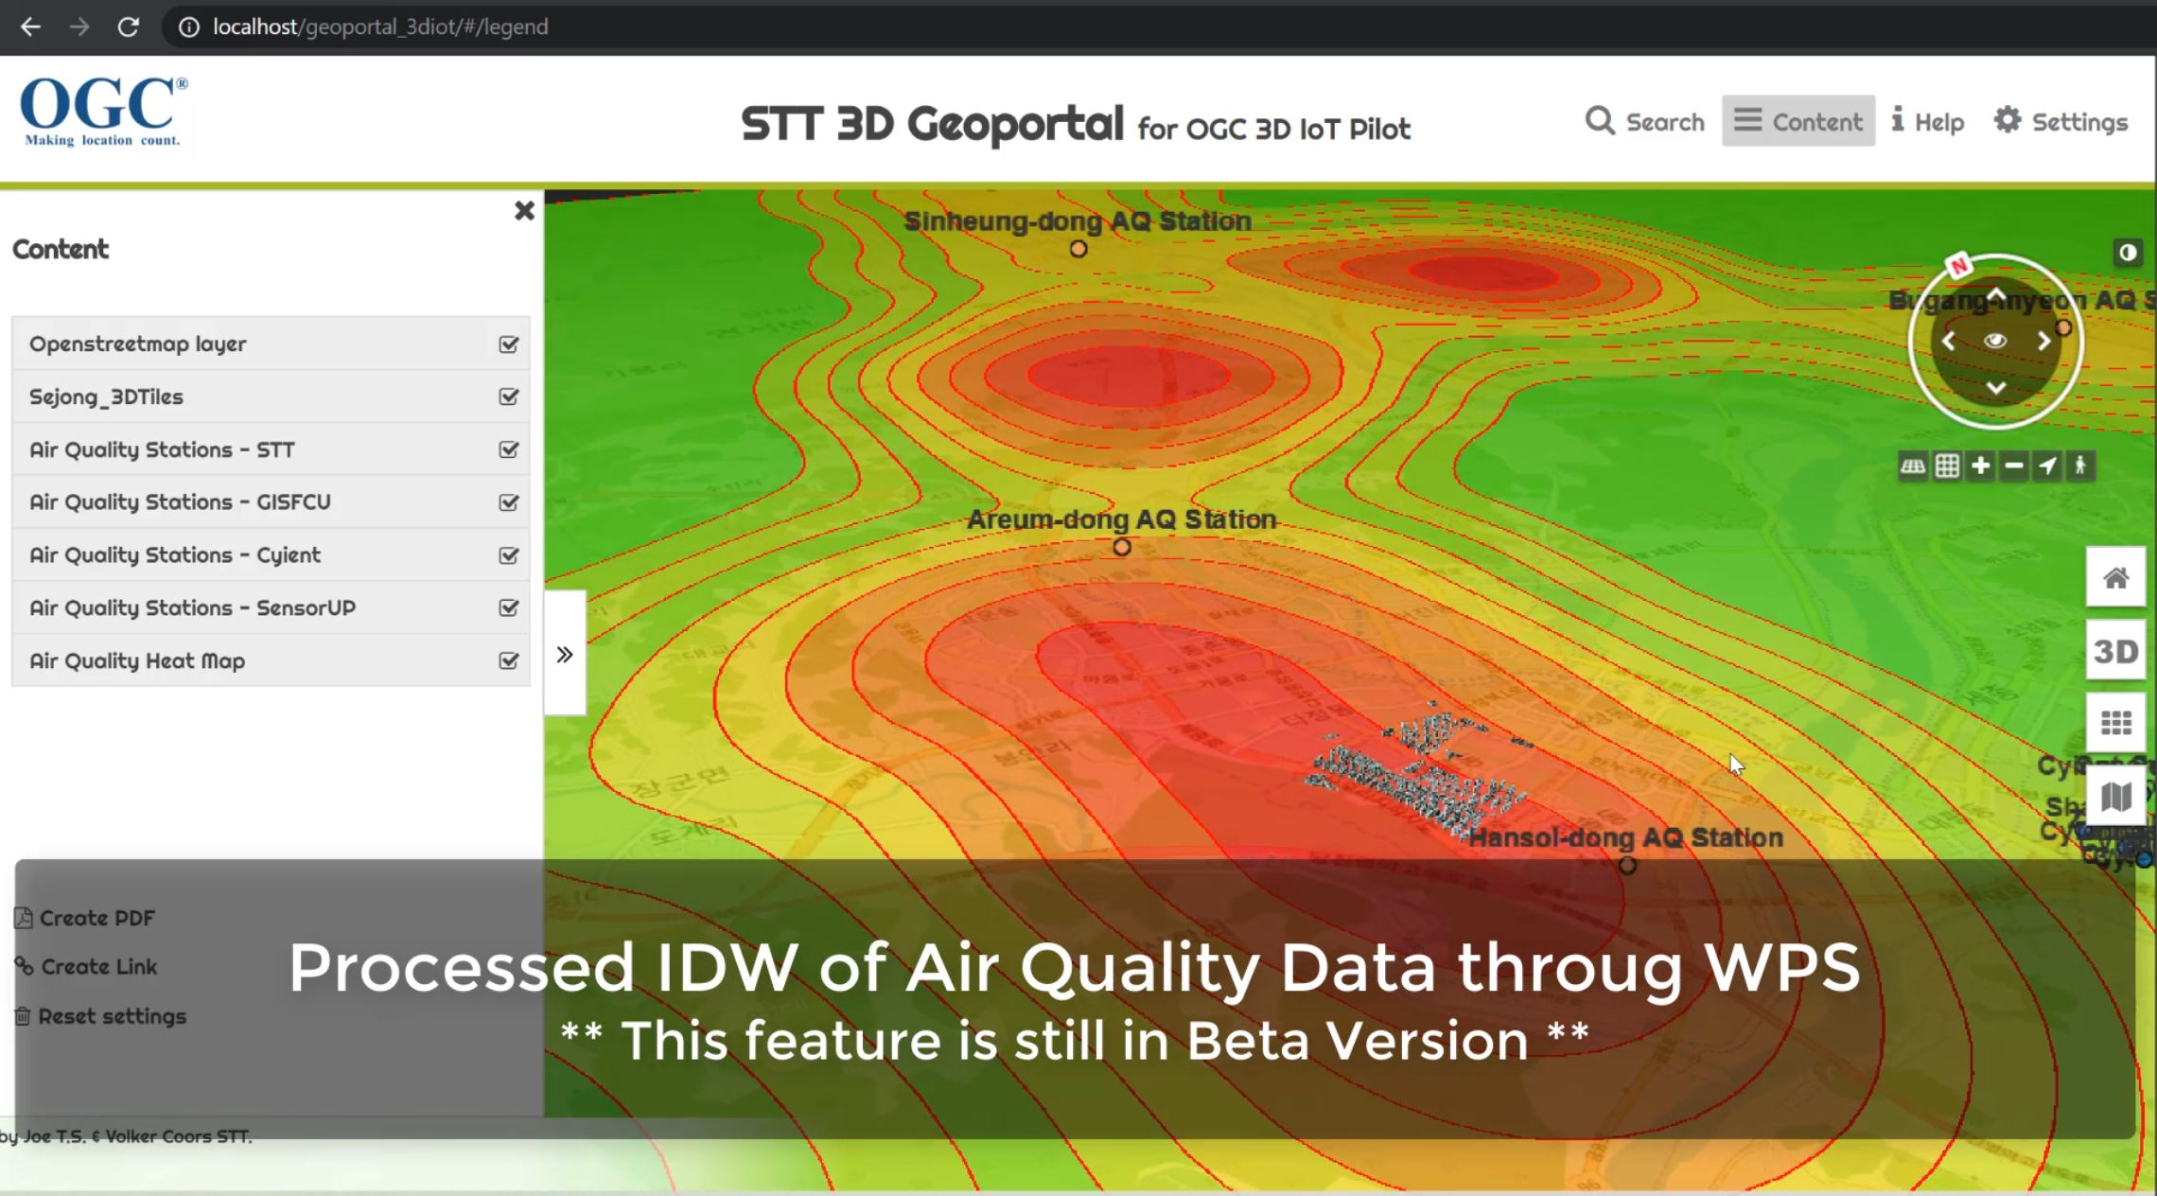Open the grid apps button on map
The width and height of the screenshot is (2157, 1196).
(x=2116, y=724)
